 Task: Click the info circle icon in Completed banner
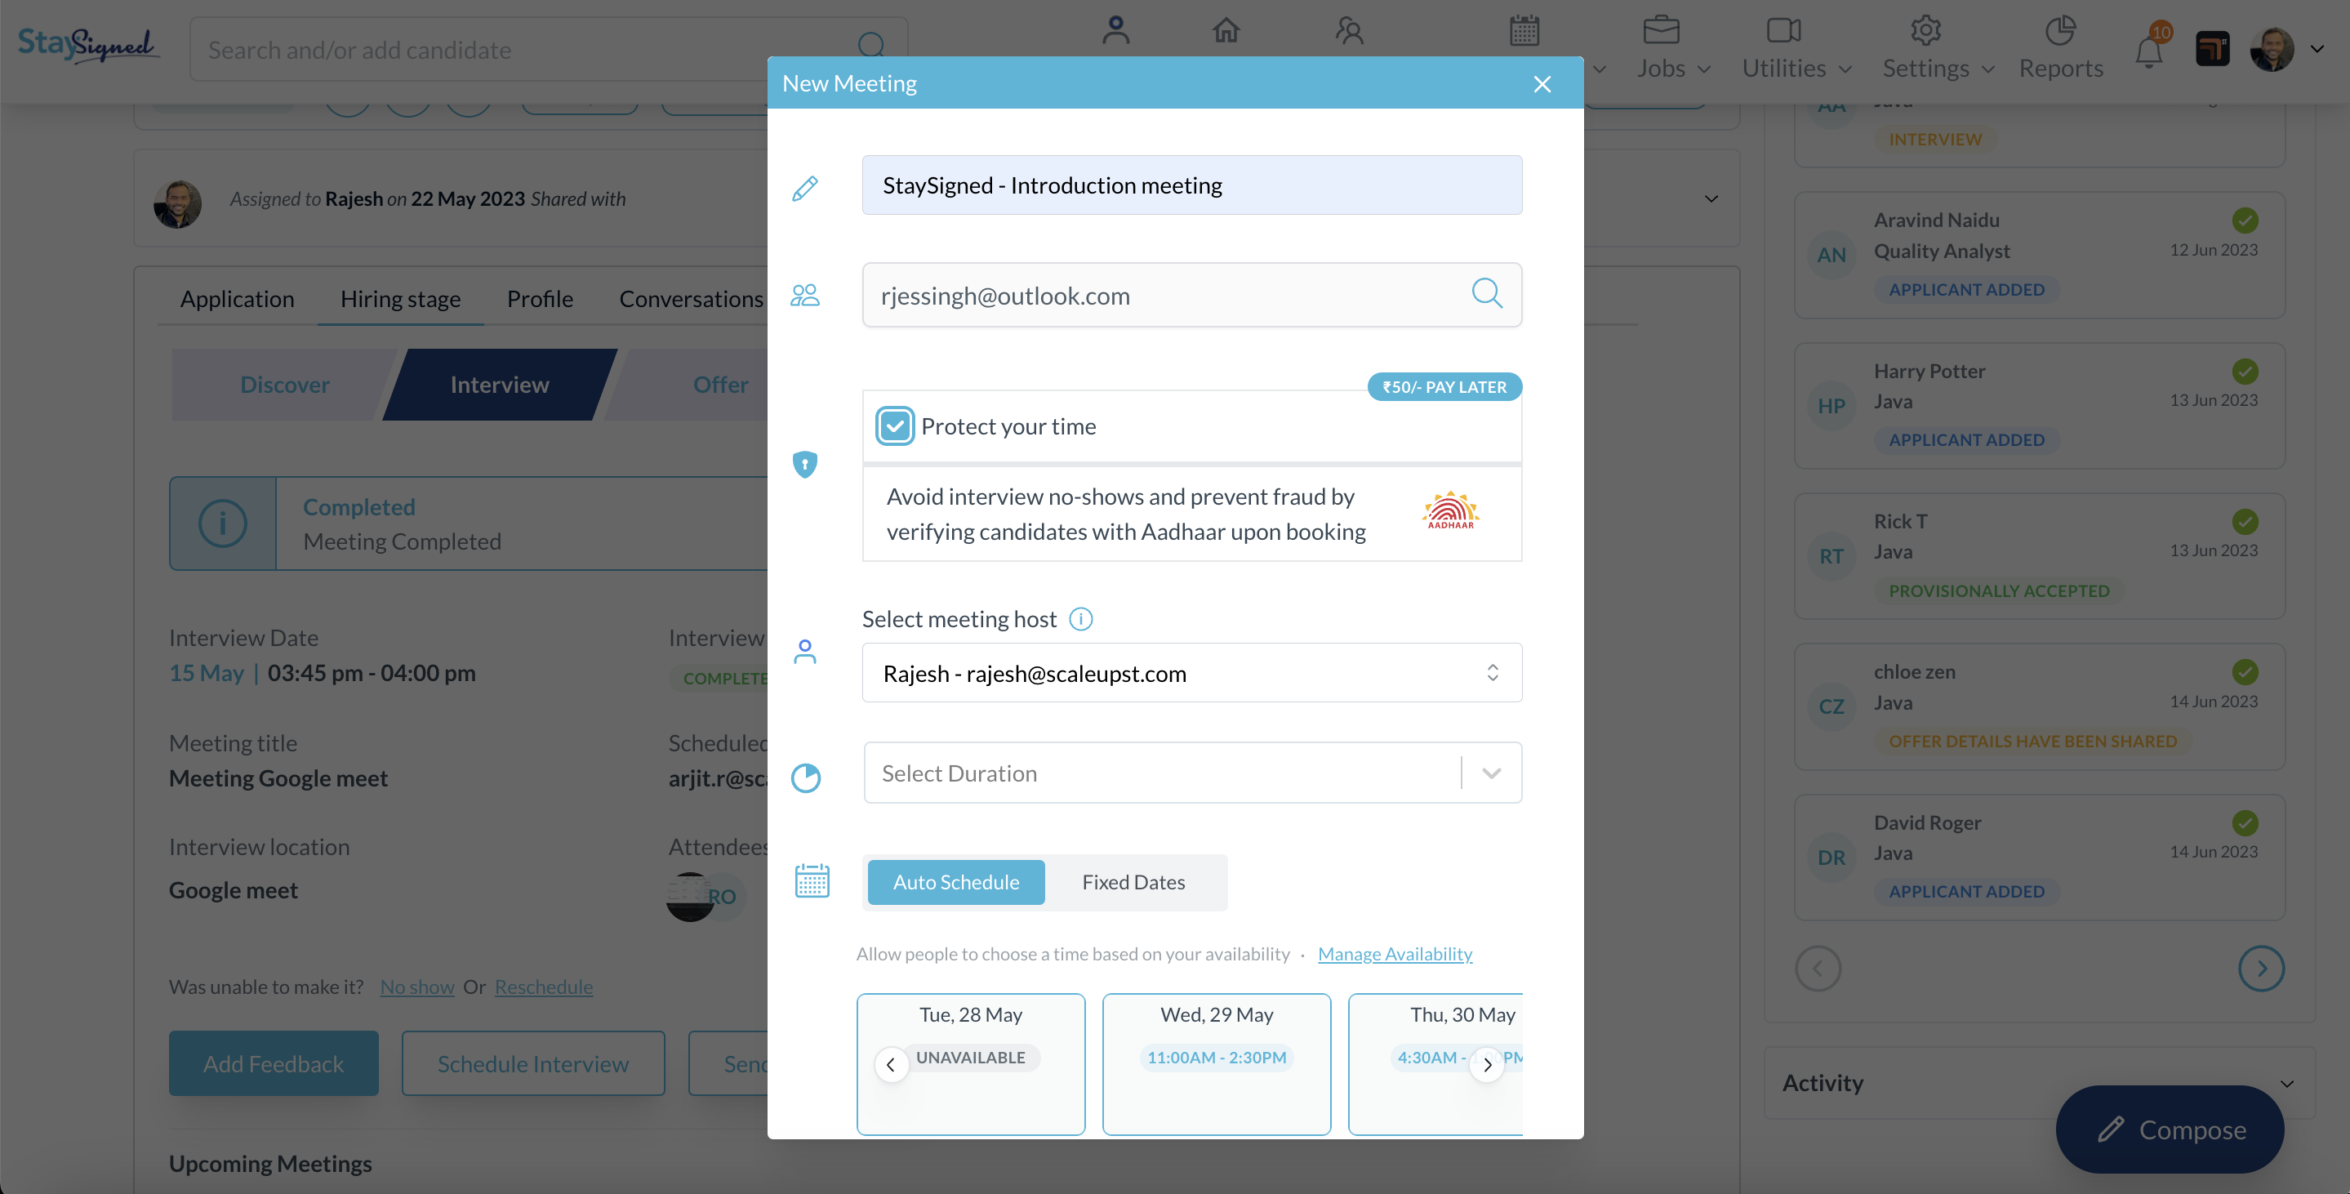223,523
